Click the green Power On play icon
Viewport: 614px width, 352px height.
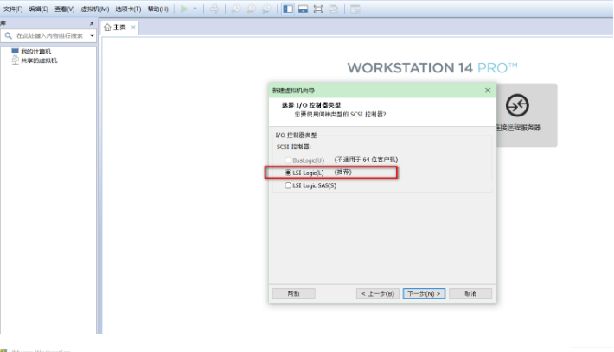click(x=184, y=9)
